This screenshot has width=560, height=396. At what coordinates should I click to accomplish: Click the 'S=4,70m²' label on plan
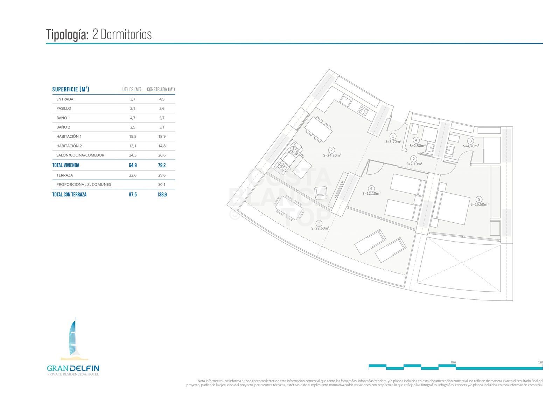click(471, 146)
